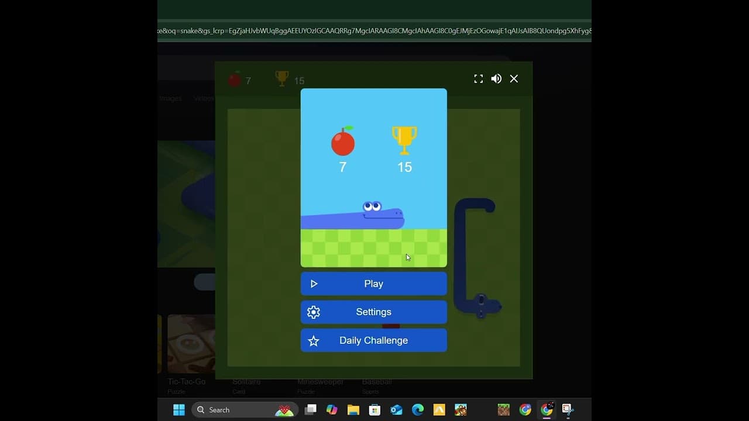Select the dimmed Solitaire game label
This screenshot has width=749, height=421.
click(x=246, y=382)
